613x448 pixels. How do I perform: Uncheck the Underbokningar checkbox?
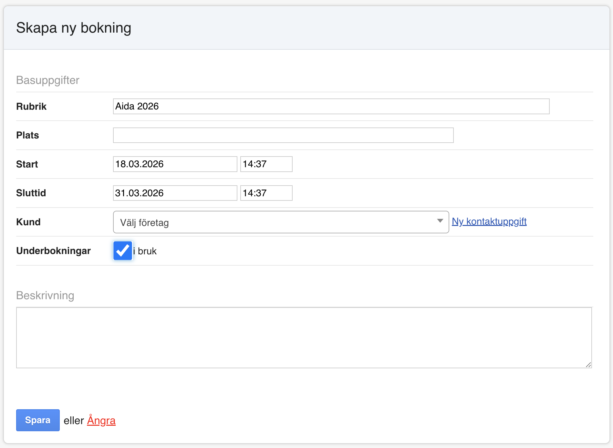point(123,251)
